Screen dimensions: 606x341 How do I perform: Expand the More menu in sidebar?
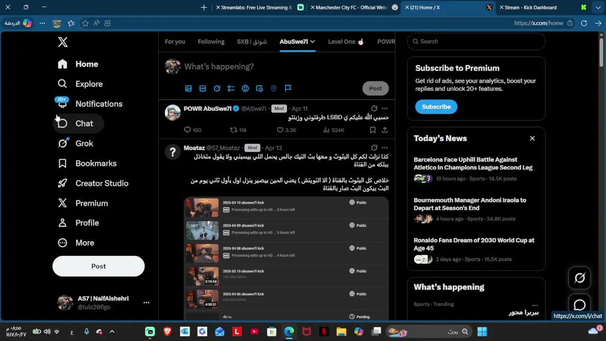click(x=76, y=242)
